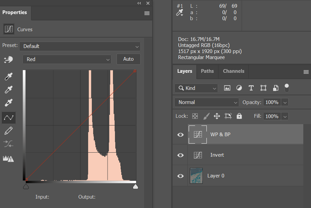
Task: Toggle visibility of Layer 0
Action: point(181,176)
